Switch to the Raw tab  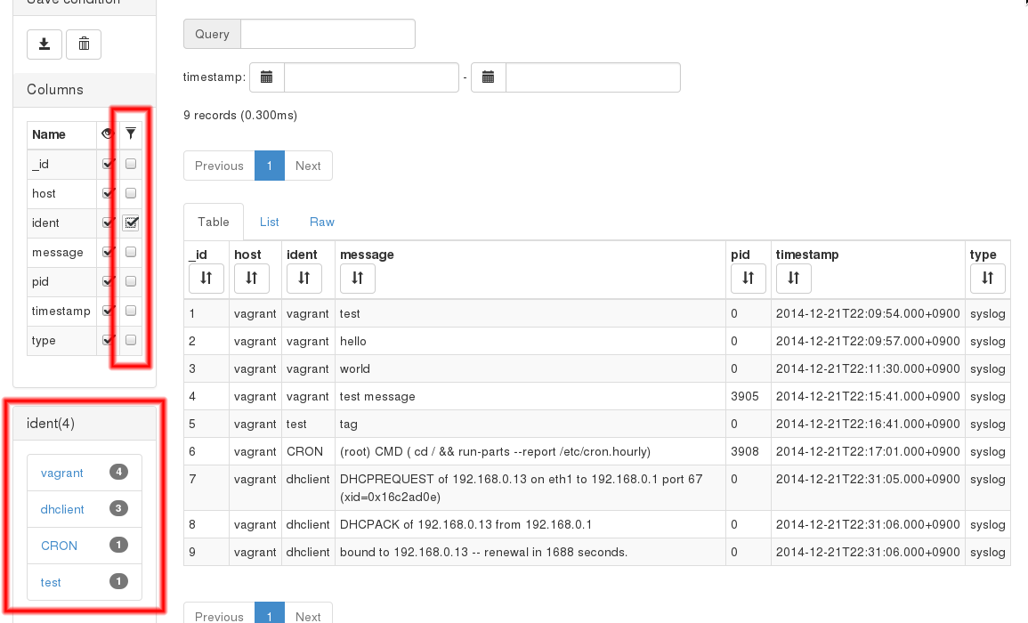tap(321, 222)
